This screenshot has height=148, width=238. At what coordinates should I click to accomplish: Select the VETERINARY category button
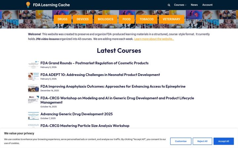tap(171, 19)
